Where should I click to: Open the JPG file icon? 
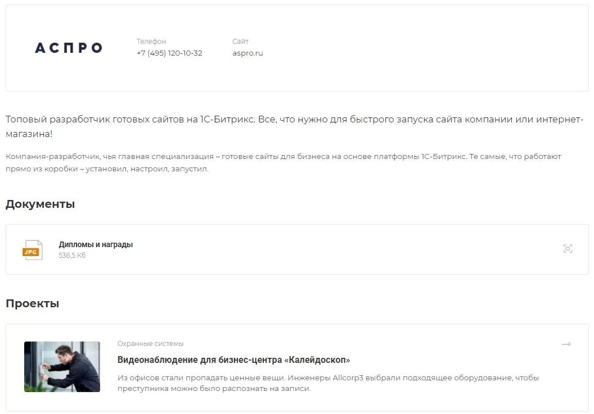point(32,250)
